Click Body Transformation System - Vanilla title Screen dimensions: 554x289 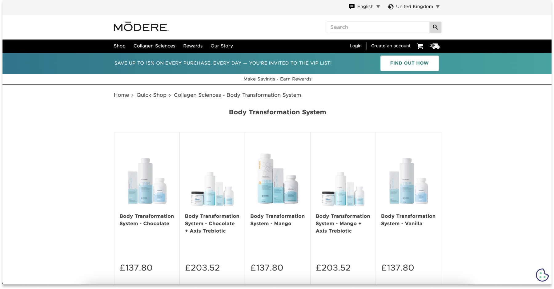coord(408,220)
